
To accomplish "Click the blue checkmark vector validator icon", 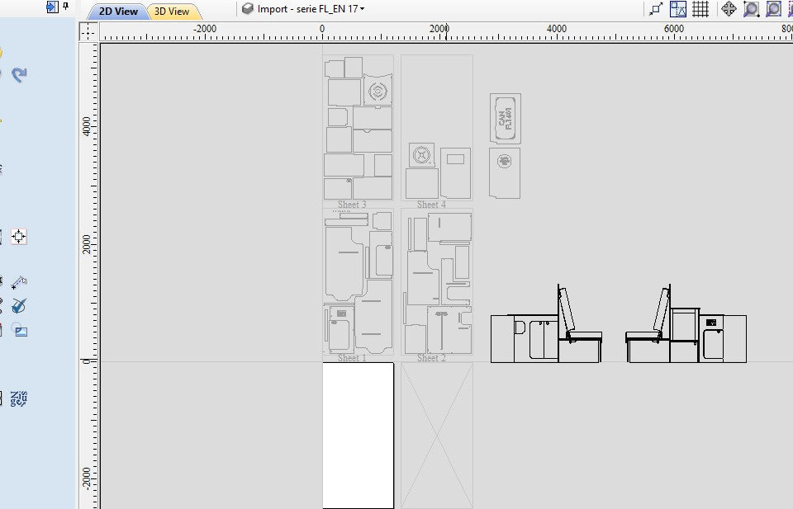I will pyautogui.click(x=19, y=306).
